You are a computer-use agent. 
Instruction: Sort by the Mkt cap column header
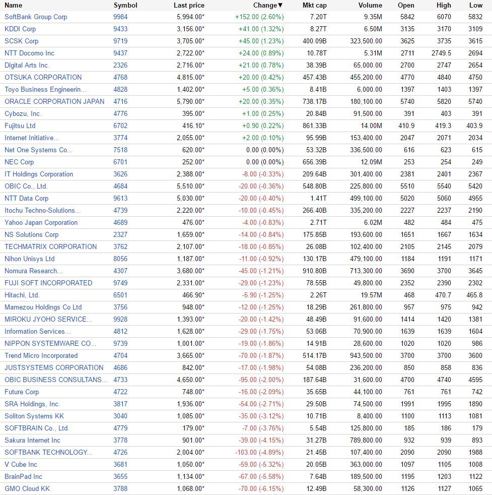(x=314, y=6)
